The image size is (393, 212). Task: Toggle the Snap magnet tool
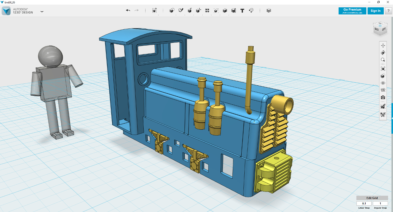coord(251,10)
